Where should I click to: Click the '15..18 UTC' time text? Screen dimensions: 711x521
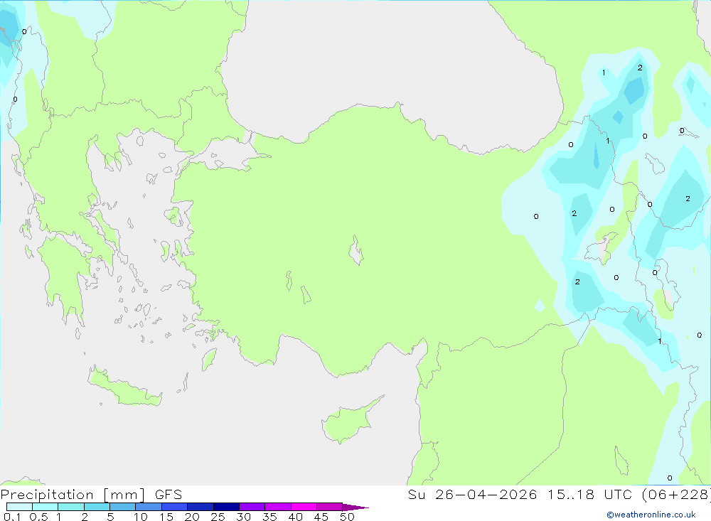coord(589,495)
